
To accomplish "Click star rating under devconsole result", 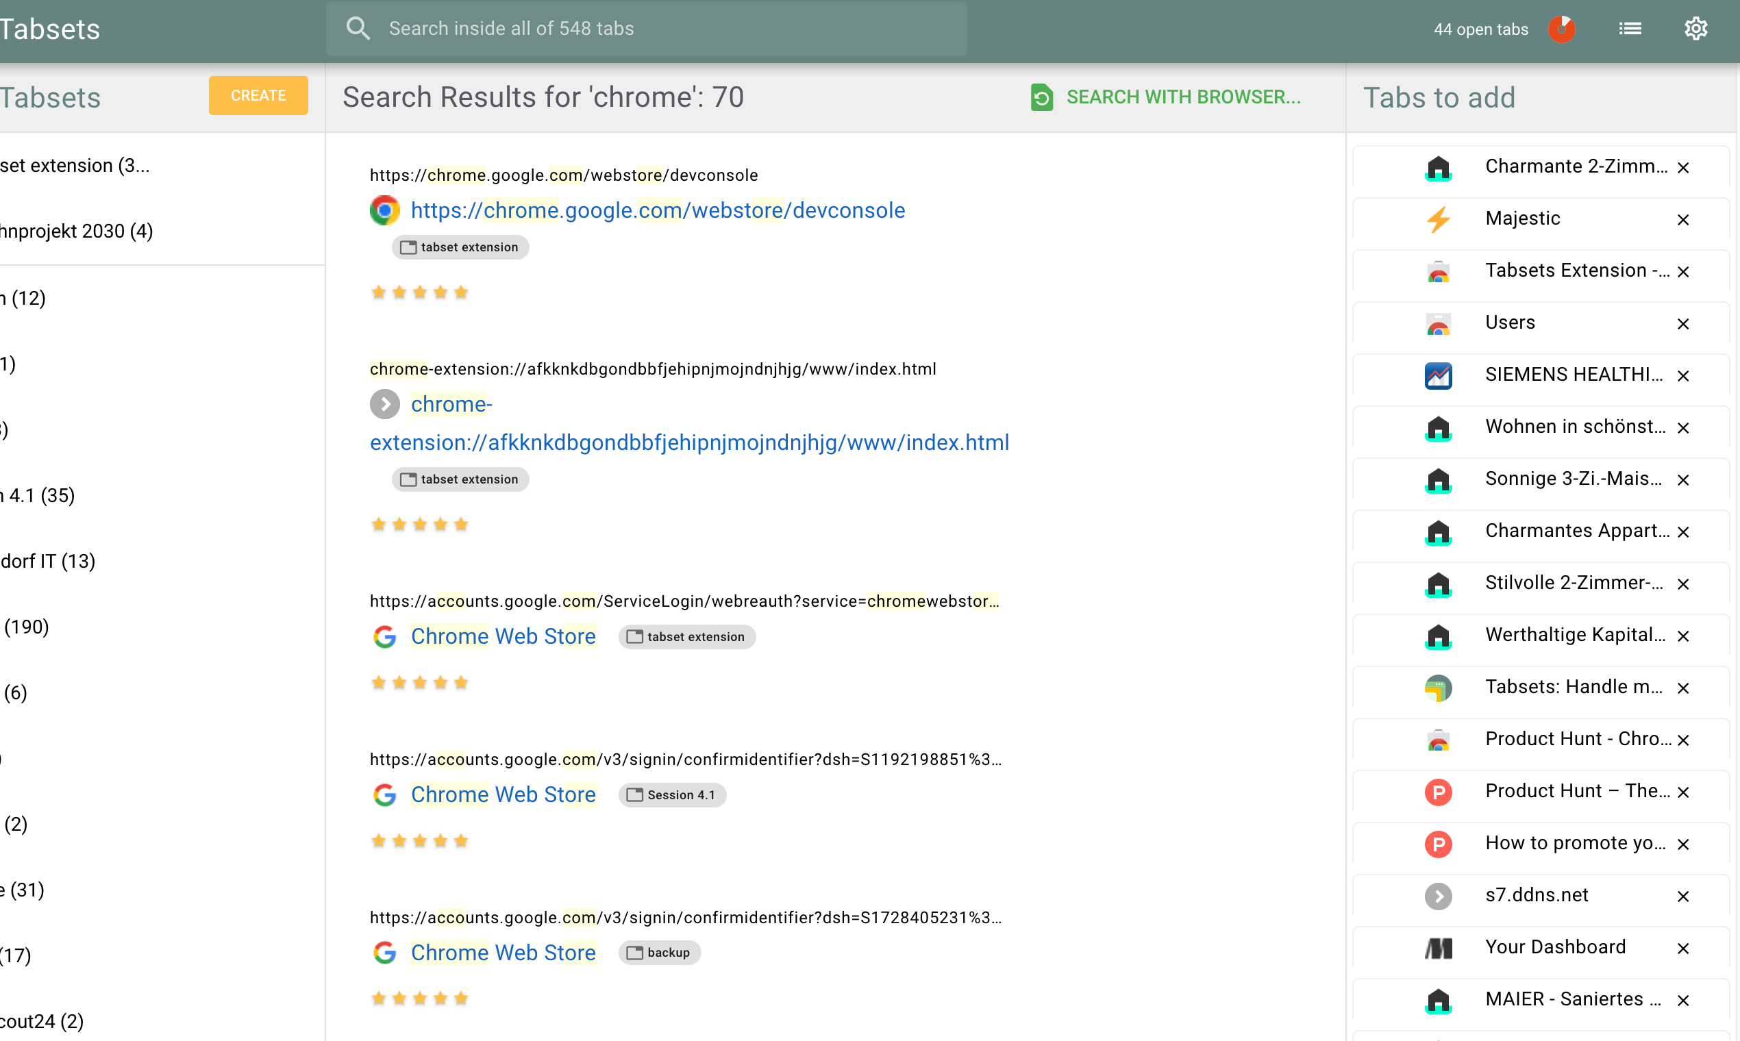I will pyautogui.click(x=419, y=292).
